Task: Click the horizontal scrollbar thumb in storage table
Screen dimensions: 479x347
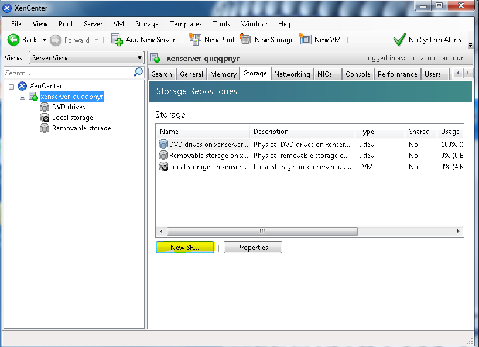Action: coord(262,231)
